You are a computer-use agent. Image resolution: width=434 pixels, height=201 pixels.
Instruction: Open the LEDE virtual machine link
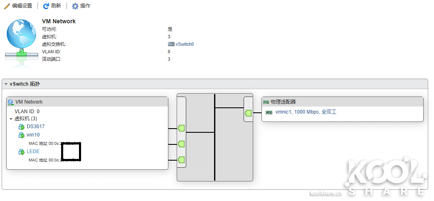[33, 151]
